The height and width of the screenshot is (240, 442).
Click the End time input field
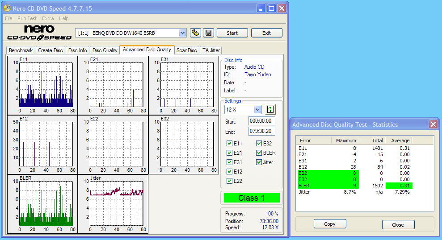click(x=262, y=131)
